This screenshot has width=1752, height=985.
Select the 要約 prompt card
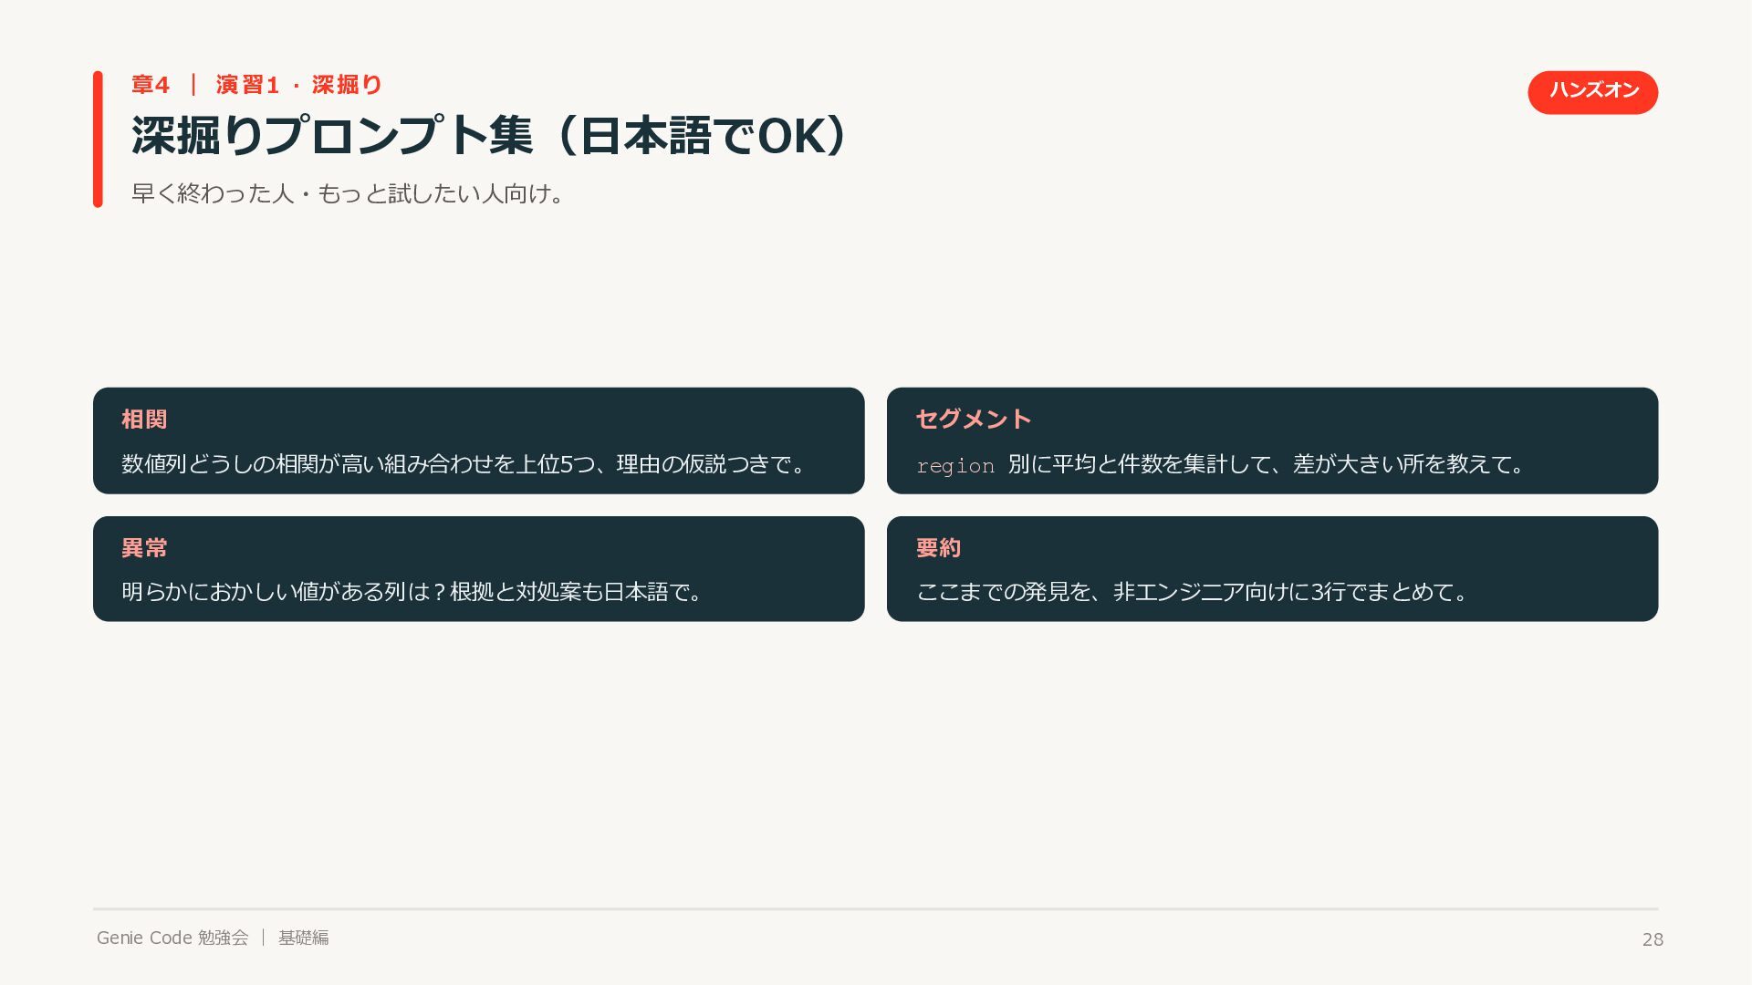point(1272,569)
